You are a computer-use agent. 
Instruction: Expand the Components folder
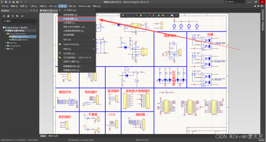tap(6, 46)
